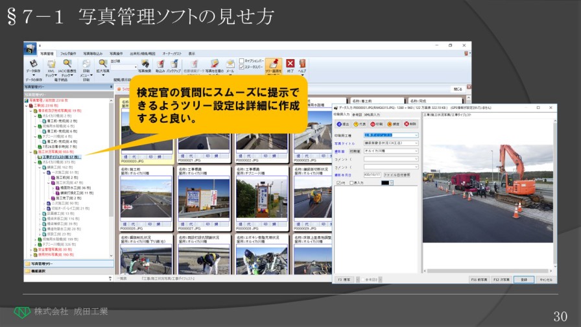581x327 pixels.
Task: Open the XML チェック tool
Action: pos(51,66)
